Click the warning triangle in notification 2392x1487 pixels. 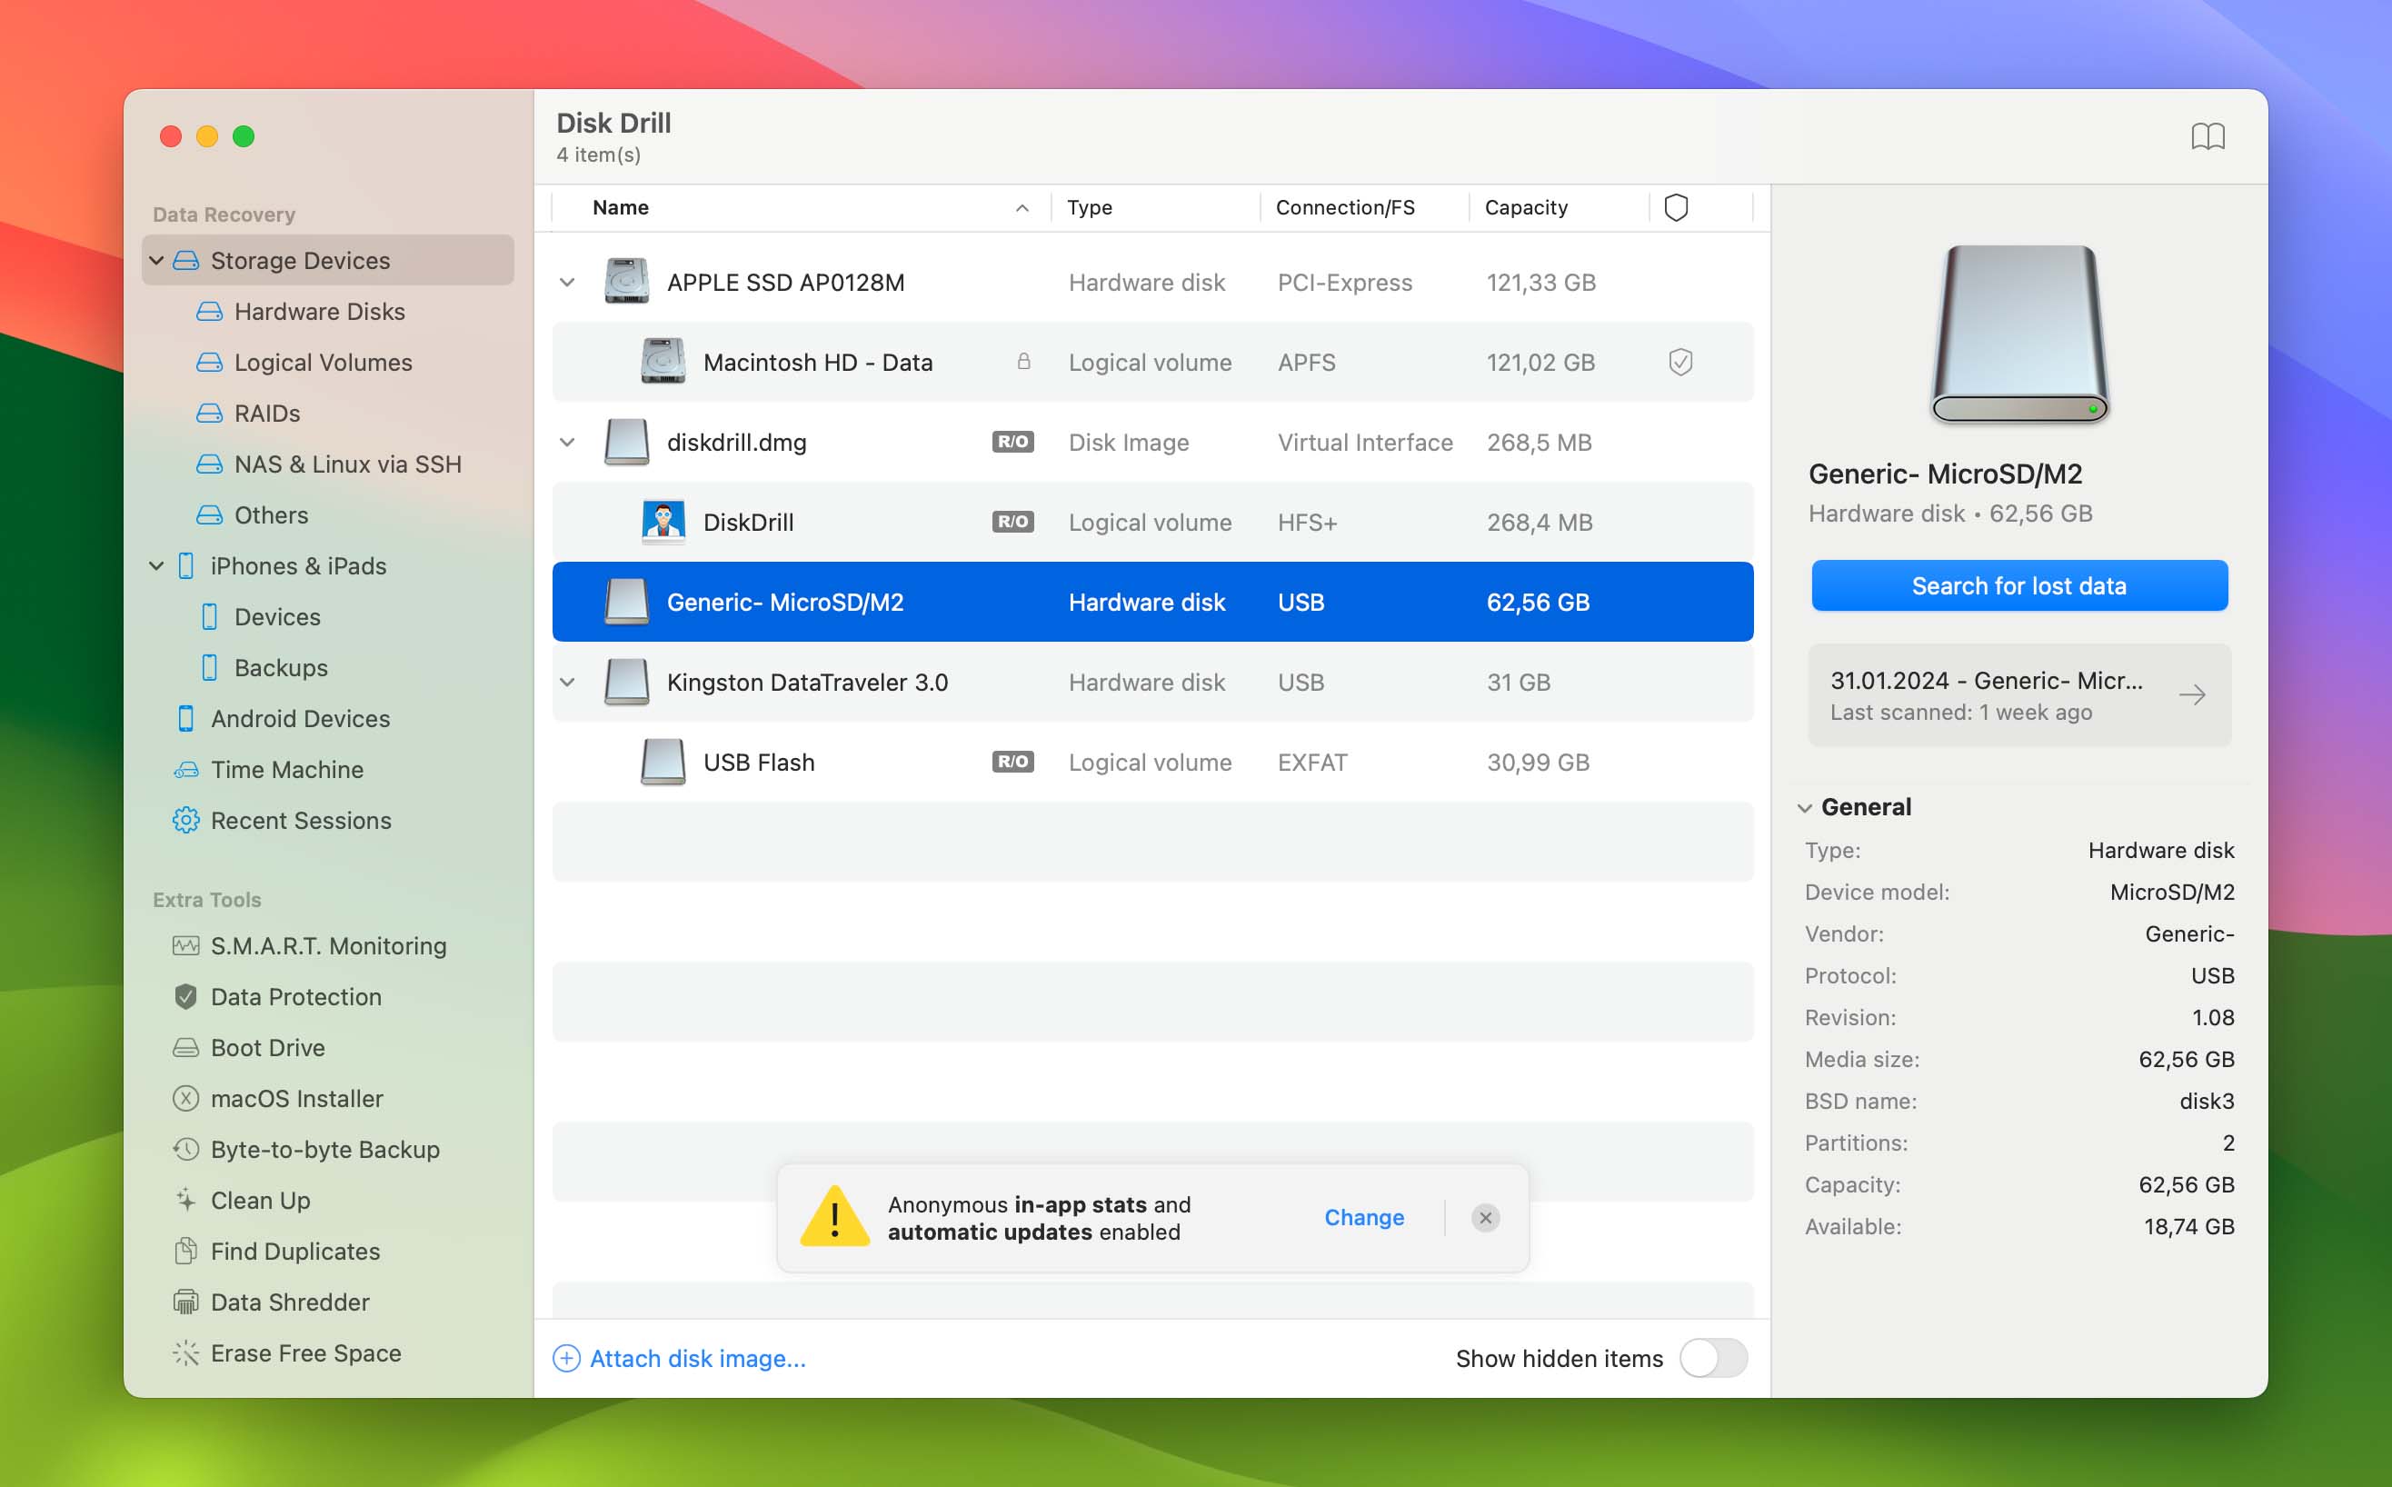[833, 1216]
